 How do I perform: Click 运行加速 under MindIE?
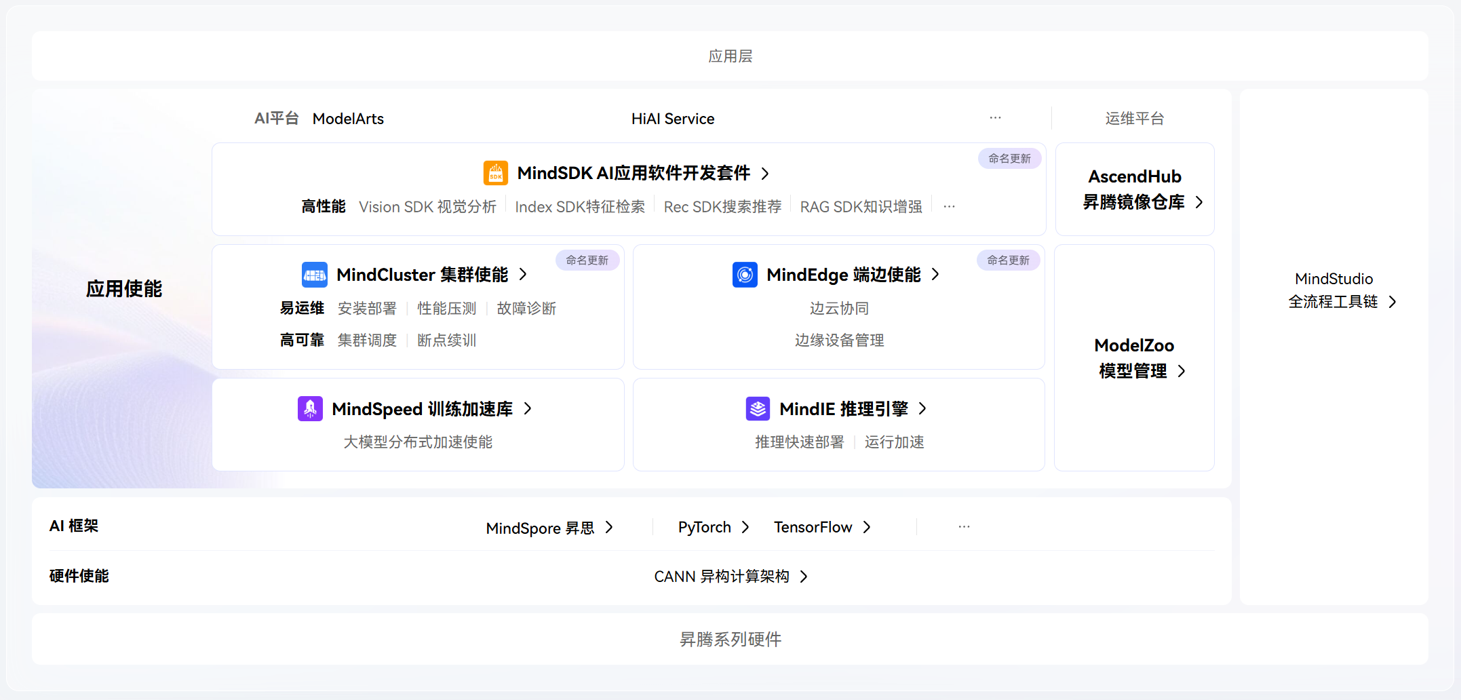pos(894,442)
